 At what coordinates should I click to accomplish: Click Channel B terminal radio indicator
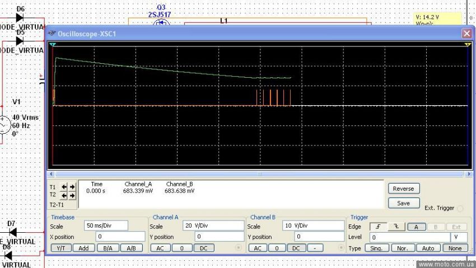pyautogui.click(x=341, y=248)
